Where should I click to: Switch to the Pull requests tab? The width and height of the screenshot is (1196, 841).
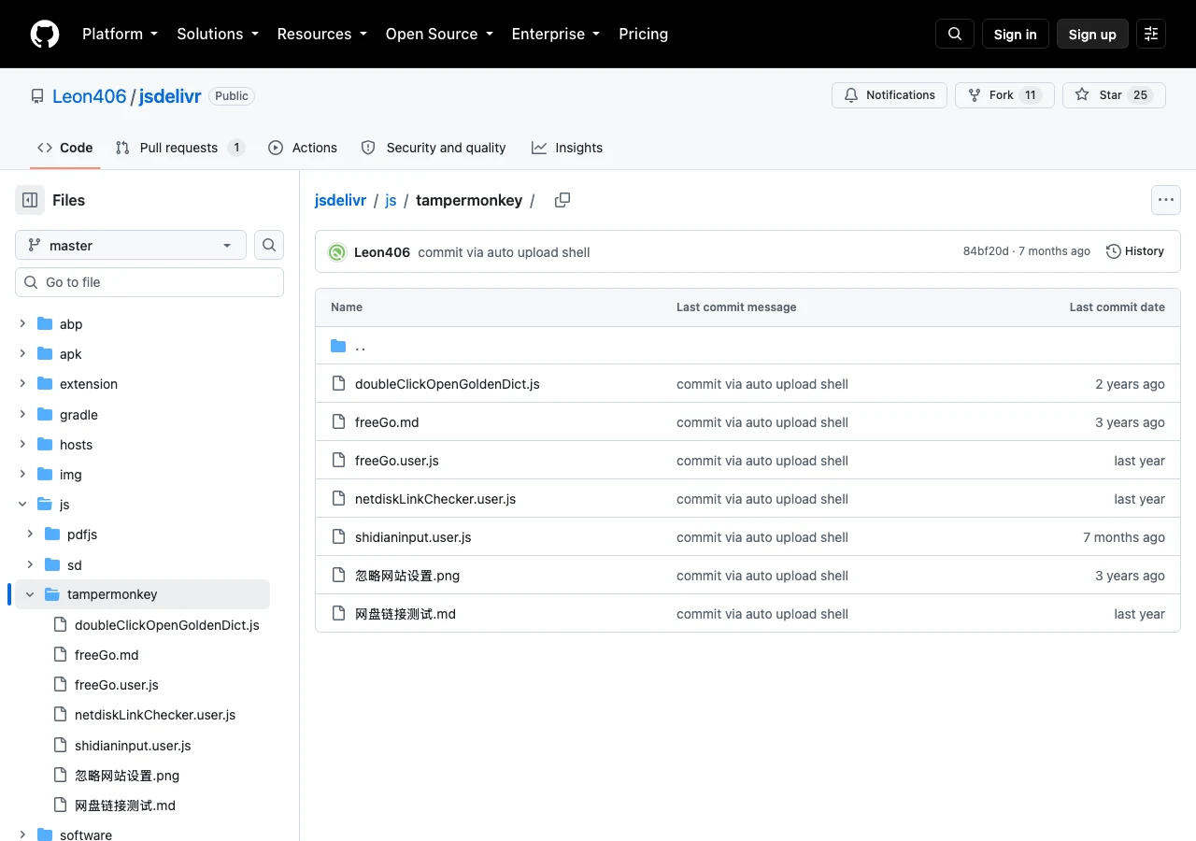coord(180,148)
